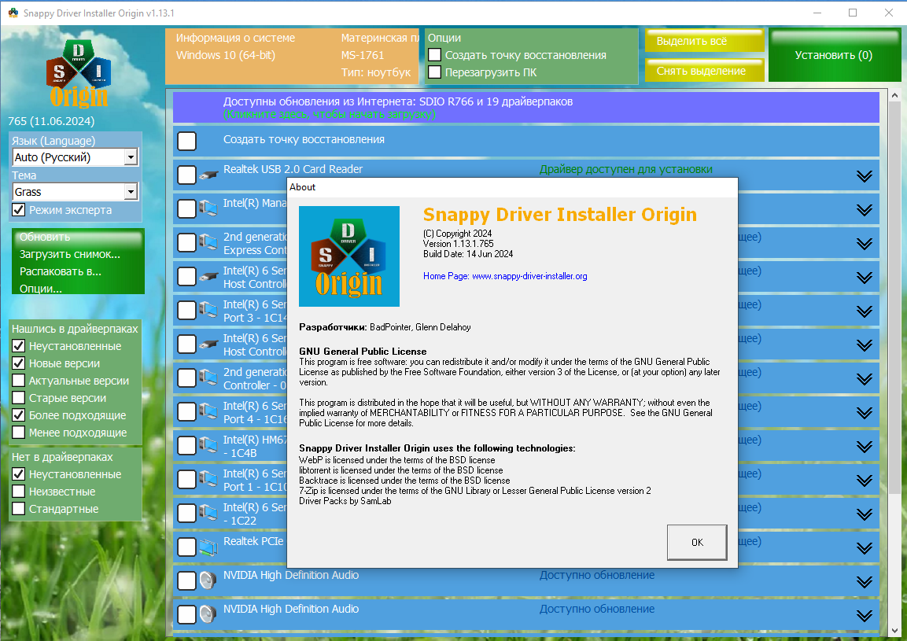Click the device icon for the 1C22 row
907x641 pixels.
(x=208, y=513)
